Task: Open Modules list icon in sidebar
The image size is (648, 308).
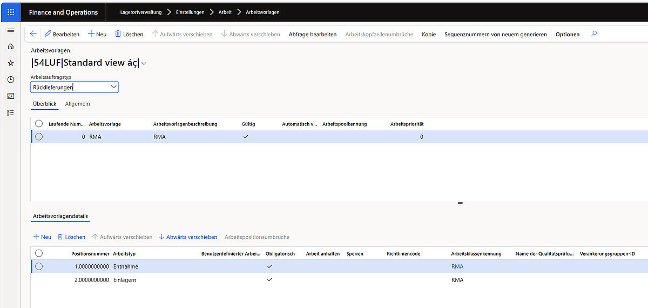Action: [x=10, y=112]
